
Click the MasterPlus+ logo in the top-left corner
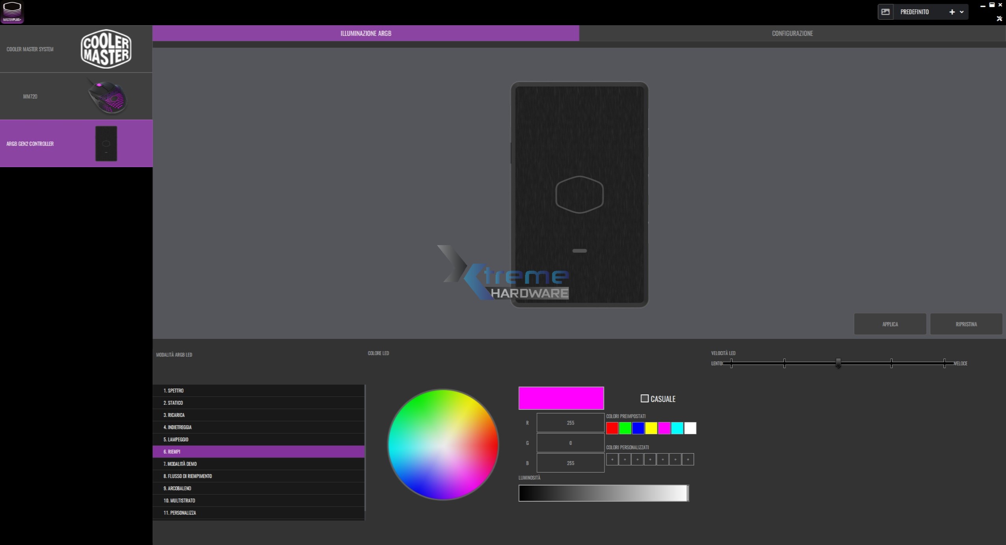click(12, 12)
